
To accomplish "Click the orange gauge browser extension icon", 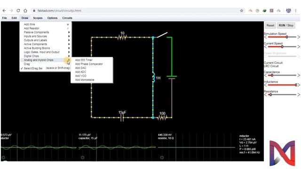I will tap(250, 10).
